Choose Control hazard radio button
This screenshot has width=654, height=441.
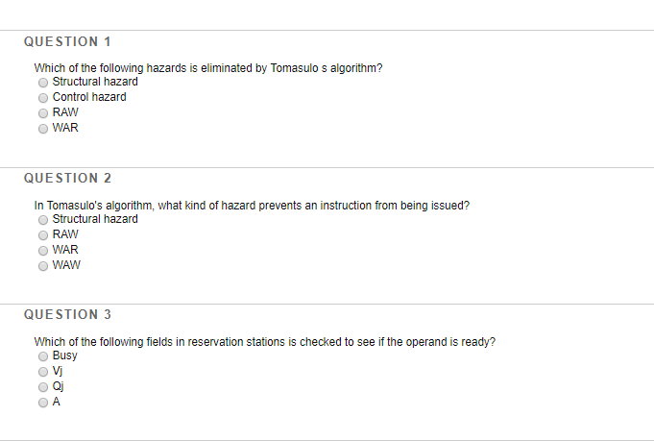pyautogui.click(x=43, y=98)
